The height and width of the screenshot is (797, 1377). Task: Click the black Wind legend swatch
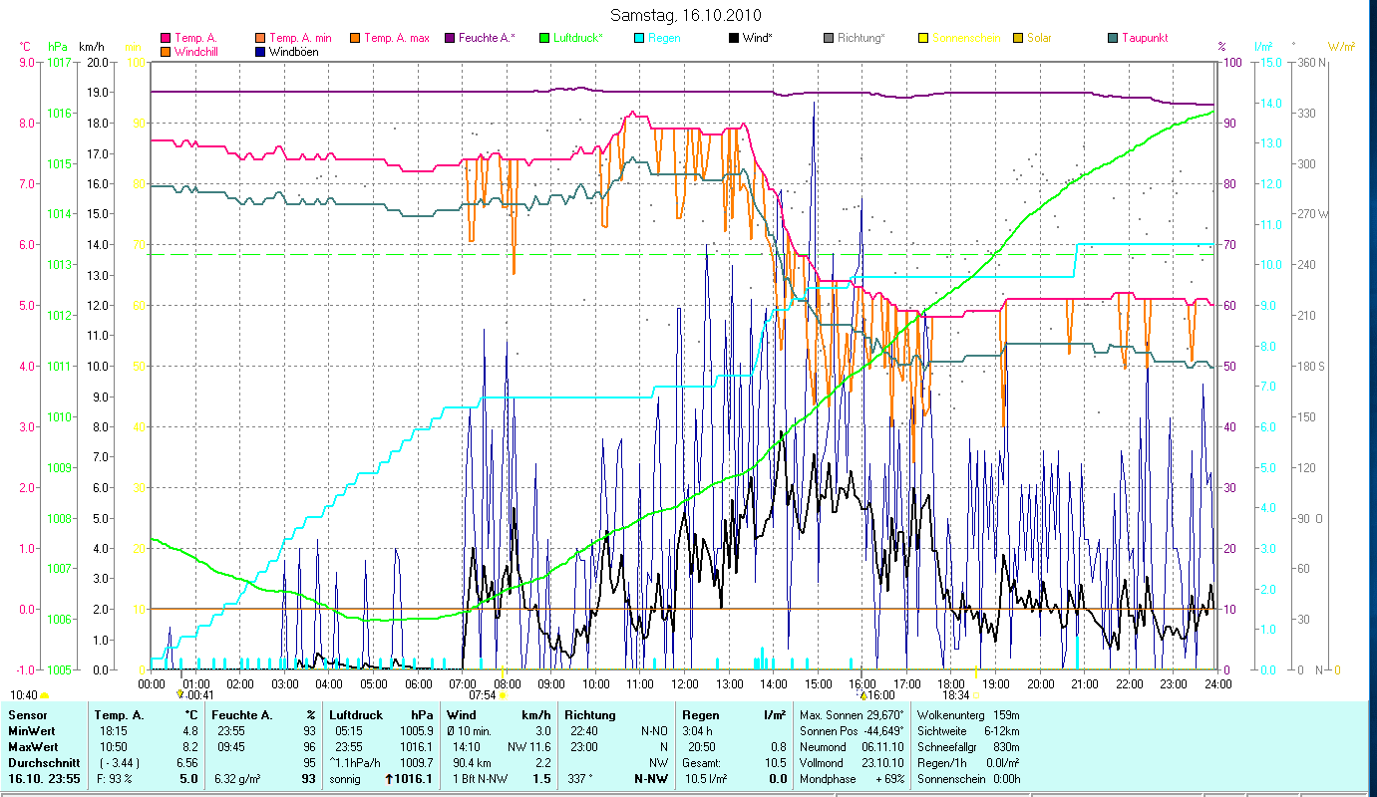[x=734, y=39]
